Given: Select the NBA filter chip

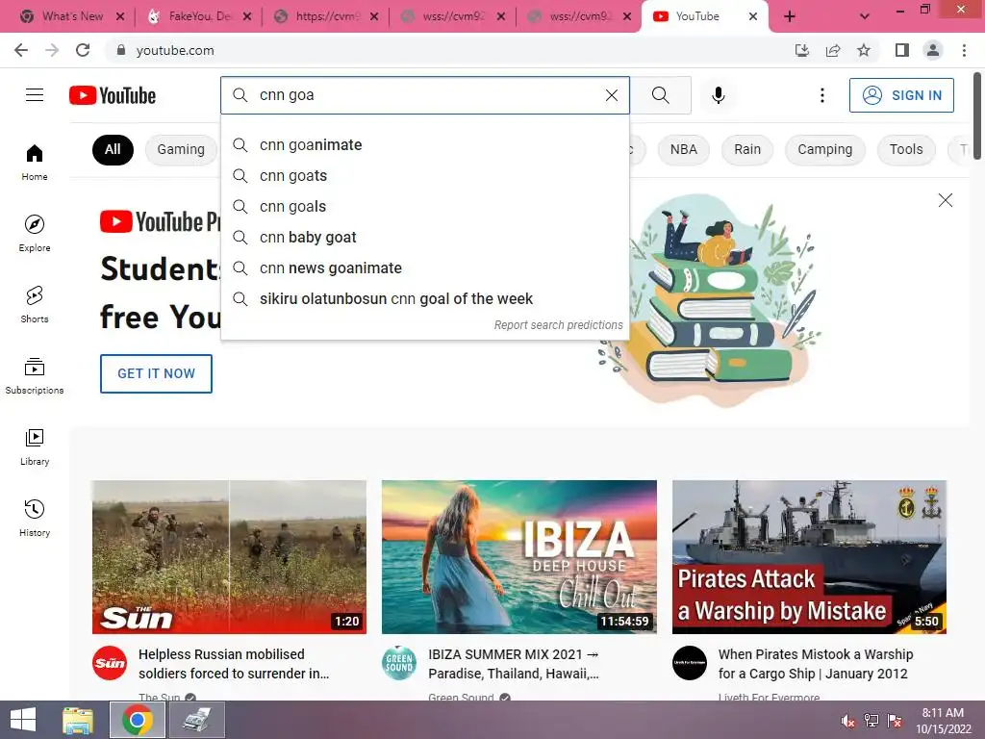Looking at the screenshot, I should 684,149.
